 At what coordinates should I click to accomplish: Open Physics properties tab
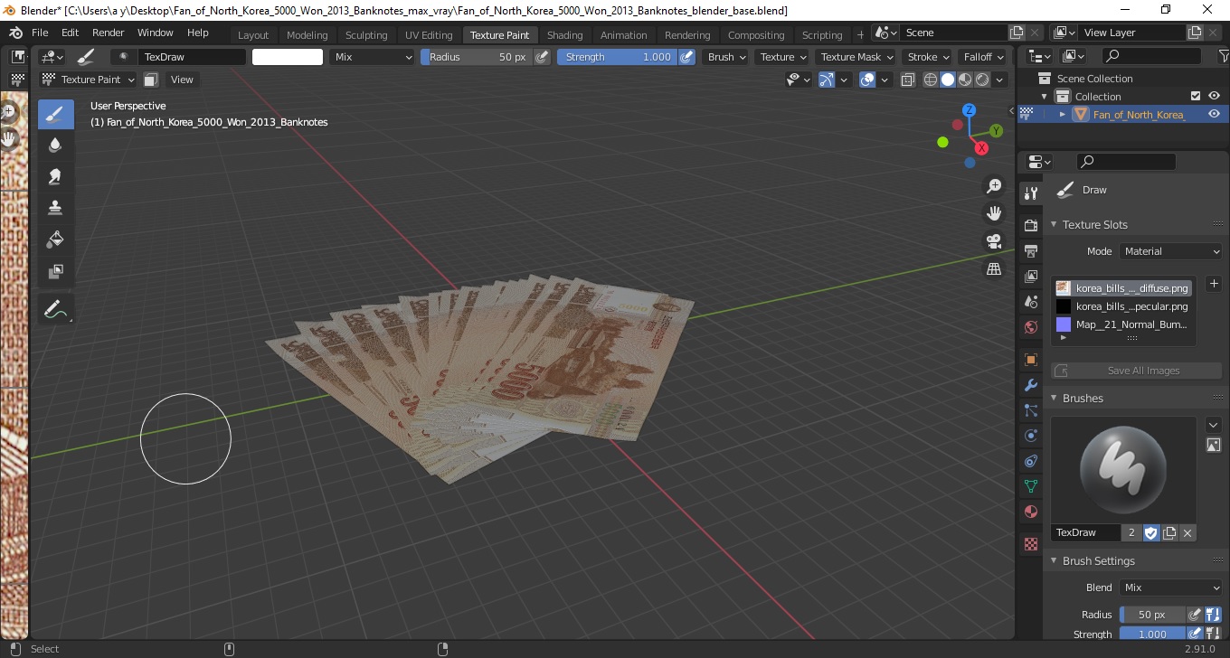(x=1030, y=436)
